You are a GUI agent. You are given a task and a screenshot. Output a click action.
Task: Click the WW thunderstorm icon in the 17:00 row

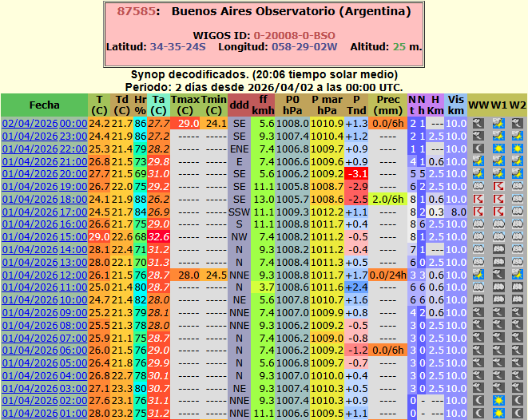[478, 212]
